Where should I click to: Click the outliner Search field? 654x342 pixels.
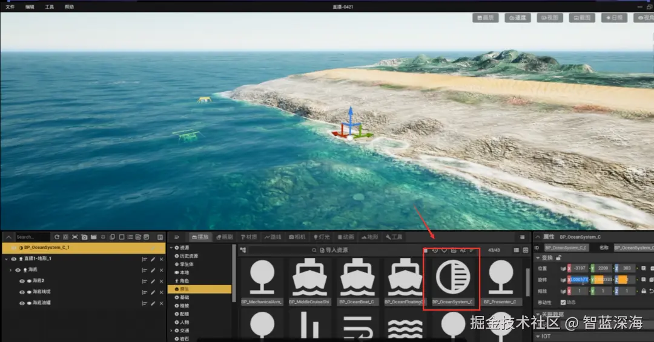pos(32,237)
